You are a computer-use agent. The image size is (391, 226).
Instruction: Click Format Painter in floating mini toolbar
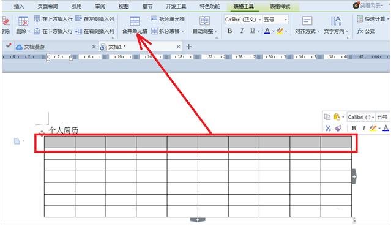pyautogui.click(x=338, y=129)
